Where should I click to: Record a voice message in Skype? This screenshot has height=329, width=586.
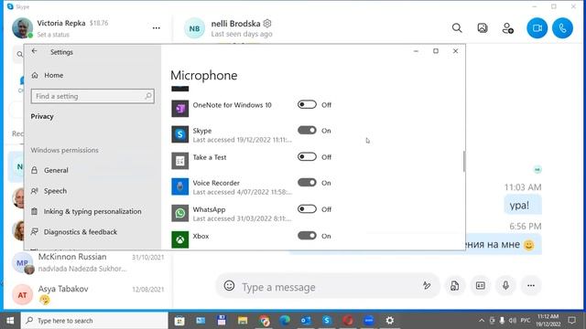click(505, 286)
